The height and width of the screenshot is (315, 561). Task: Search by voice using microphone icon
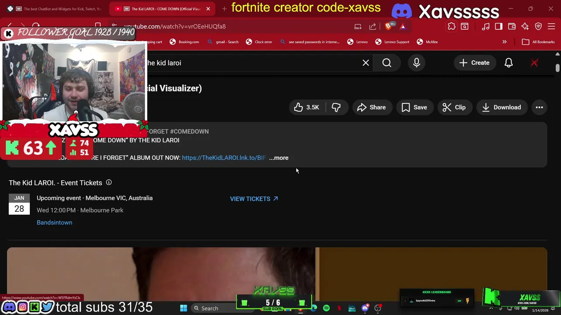(x=416, y=63)
